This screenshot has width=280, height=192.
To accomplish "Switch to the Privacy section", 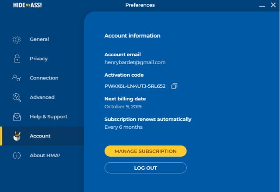I will coord(38,58).
